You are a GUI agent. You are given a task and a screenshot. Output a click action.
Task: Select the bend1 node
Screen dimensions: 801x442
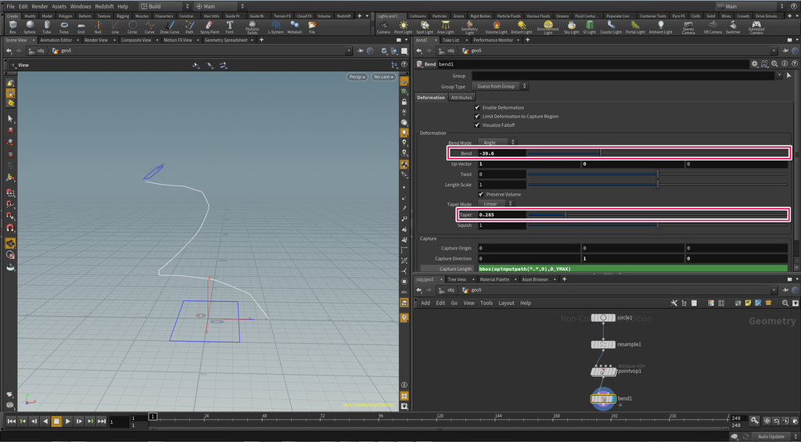[x=603, y=398]
